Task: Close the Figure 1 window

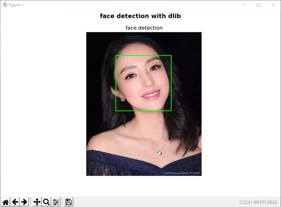Action: [273, 5]
